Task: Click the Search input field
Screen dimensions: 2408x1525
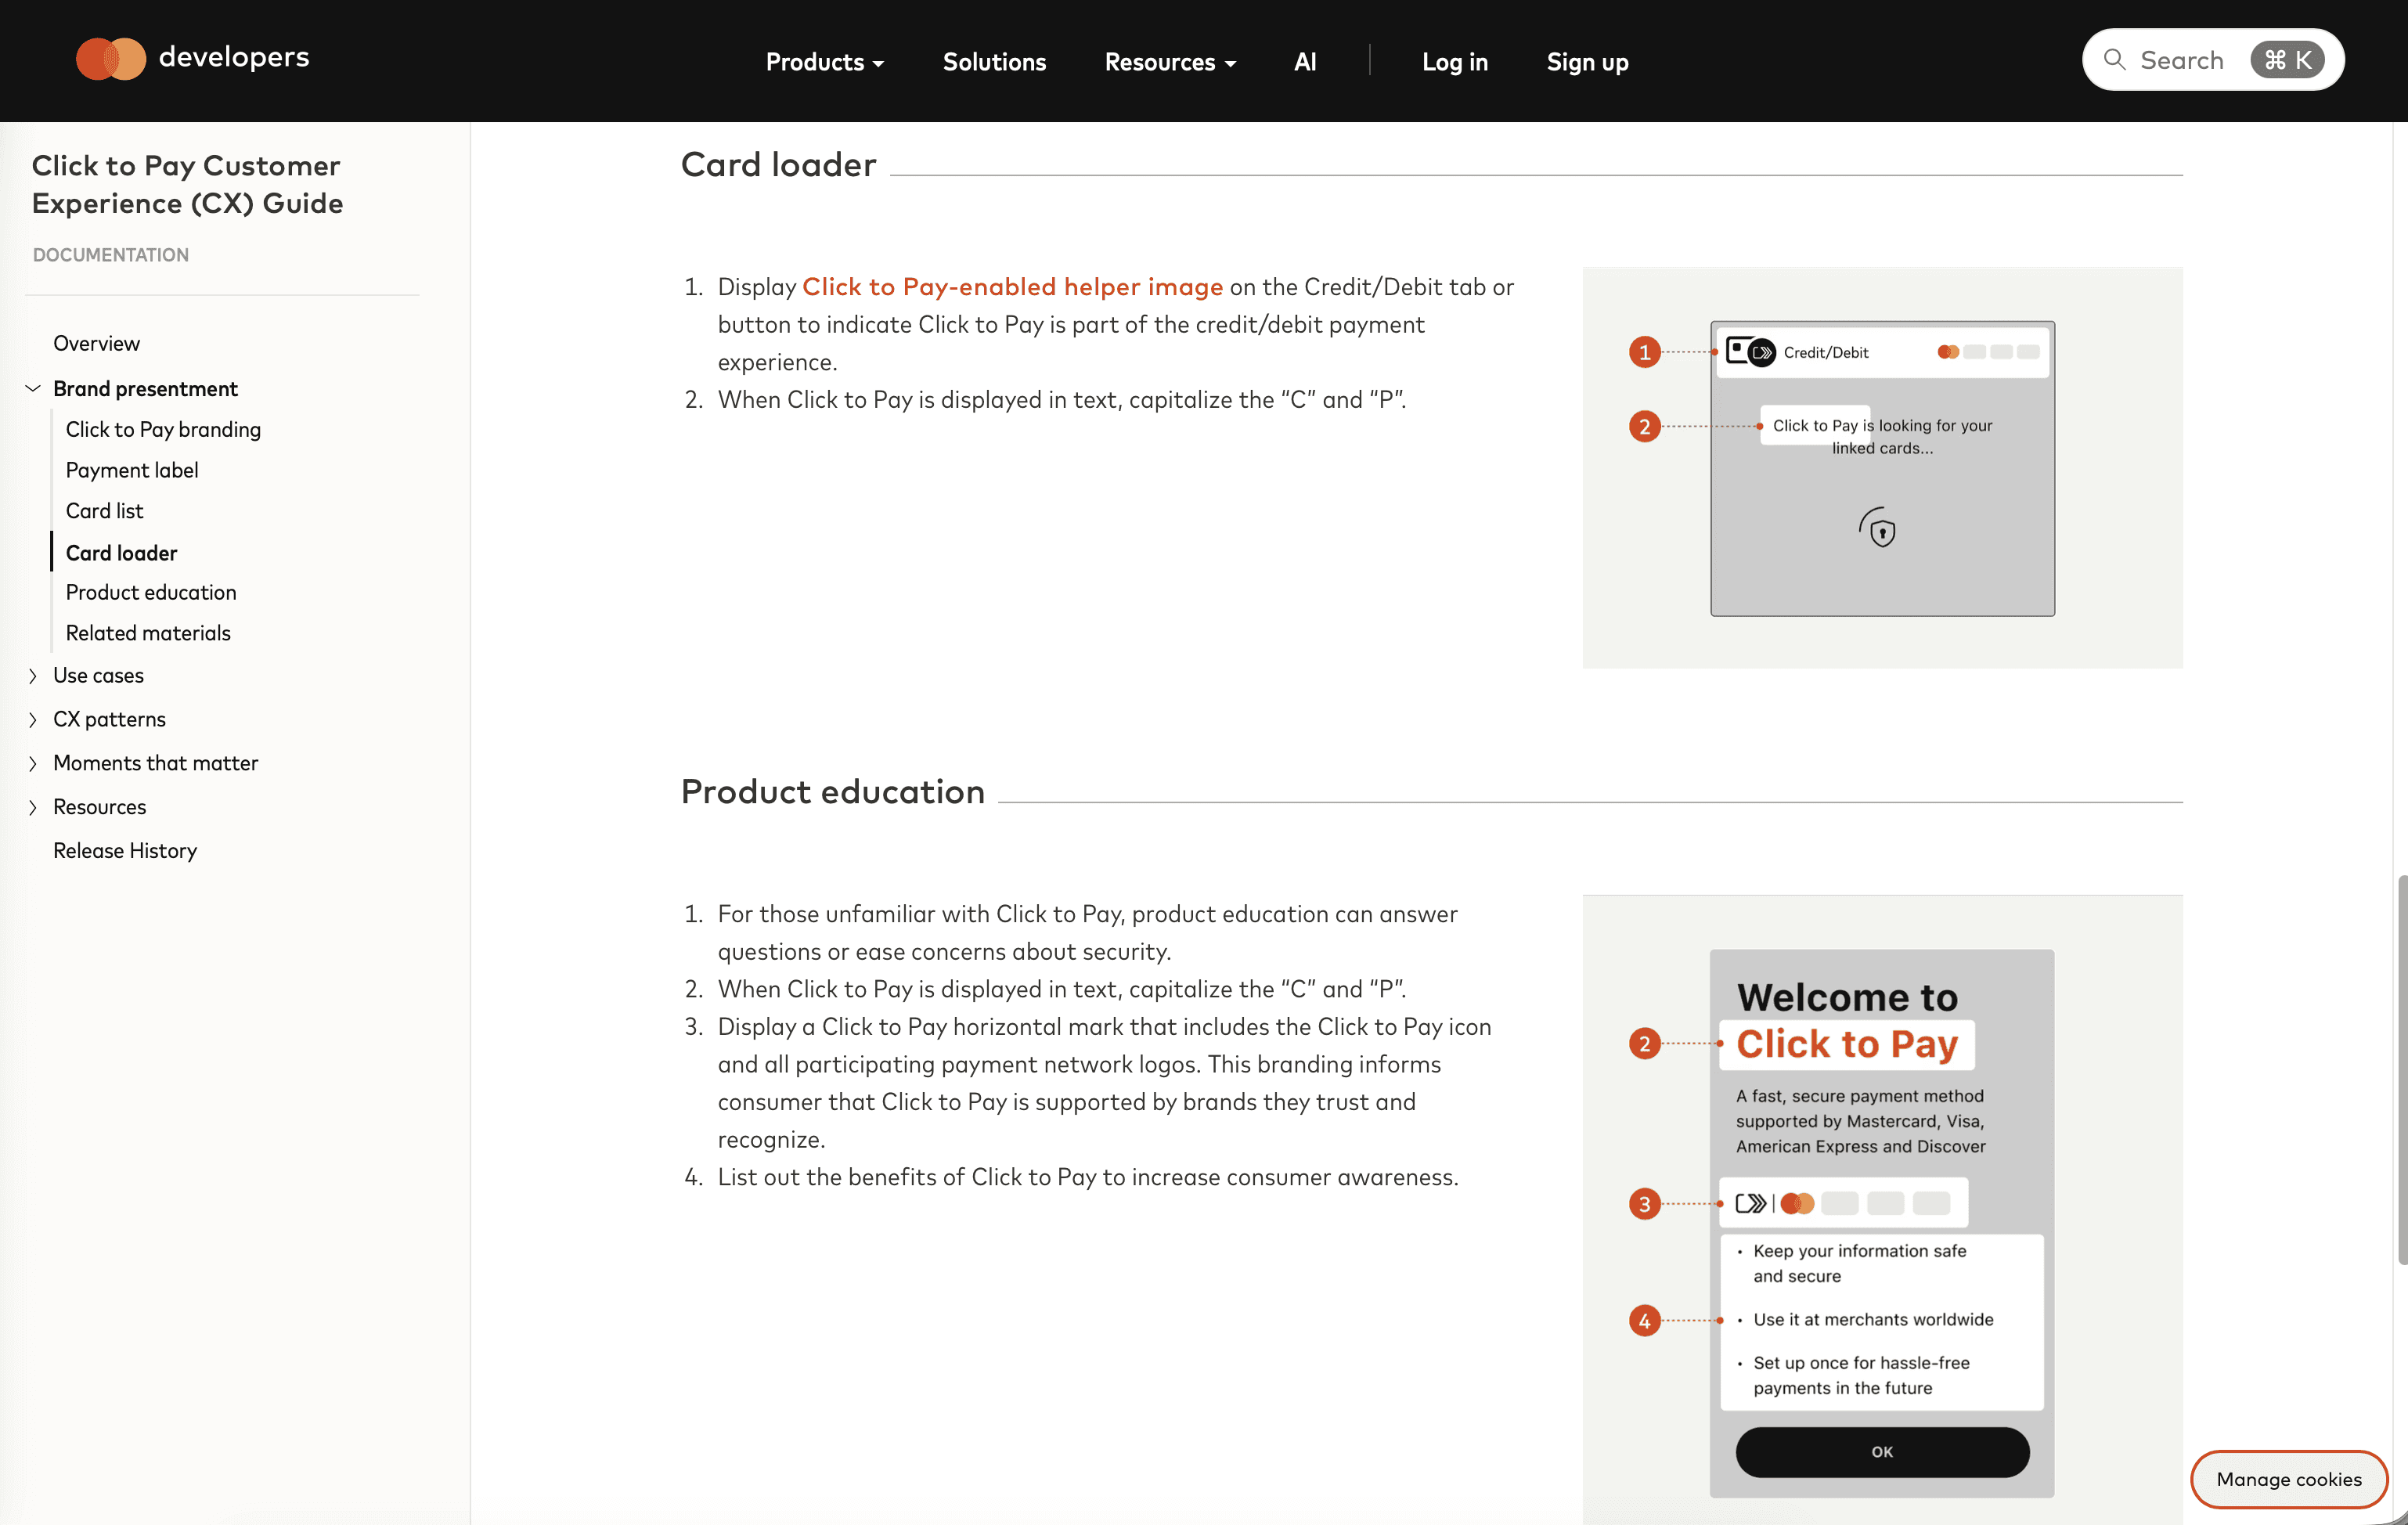Action: pyautogui.click(x=2182, y=60)
